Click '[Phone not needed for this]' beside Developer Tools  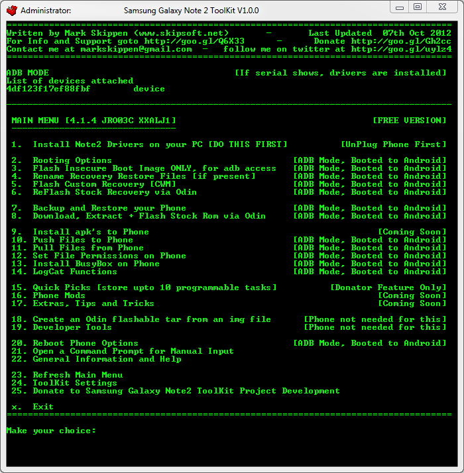(x=375, y=327)
